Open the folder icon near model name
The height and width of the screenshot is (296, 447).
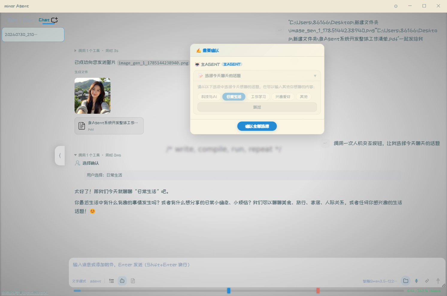406,281
